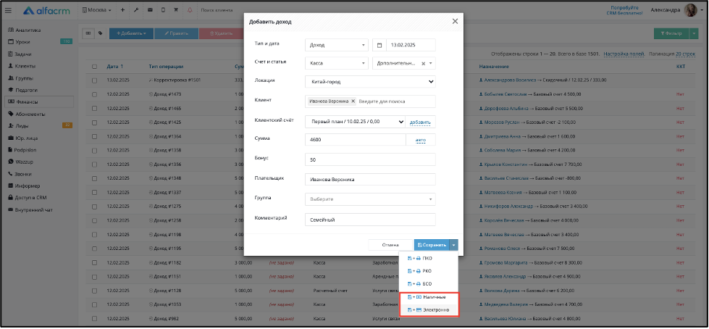Tick checkbox for Доход #1425 row
The image size is (709, 329).
pos(94,122)
